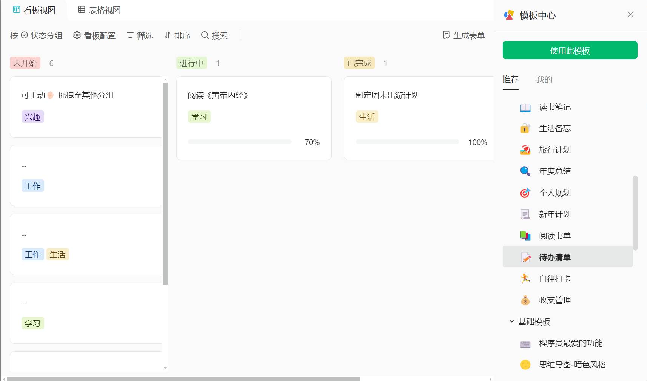Open the 我的 templates tab
The image size is (647, 381).
tap(544, 80)
